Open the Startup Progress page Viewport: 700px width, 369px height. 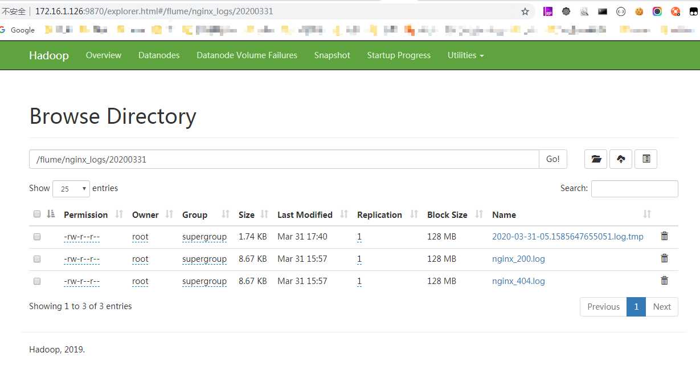coord(399,55)
